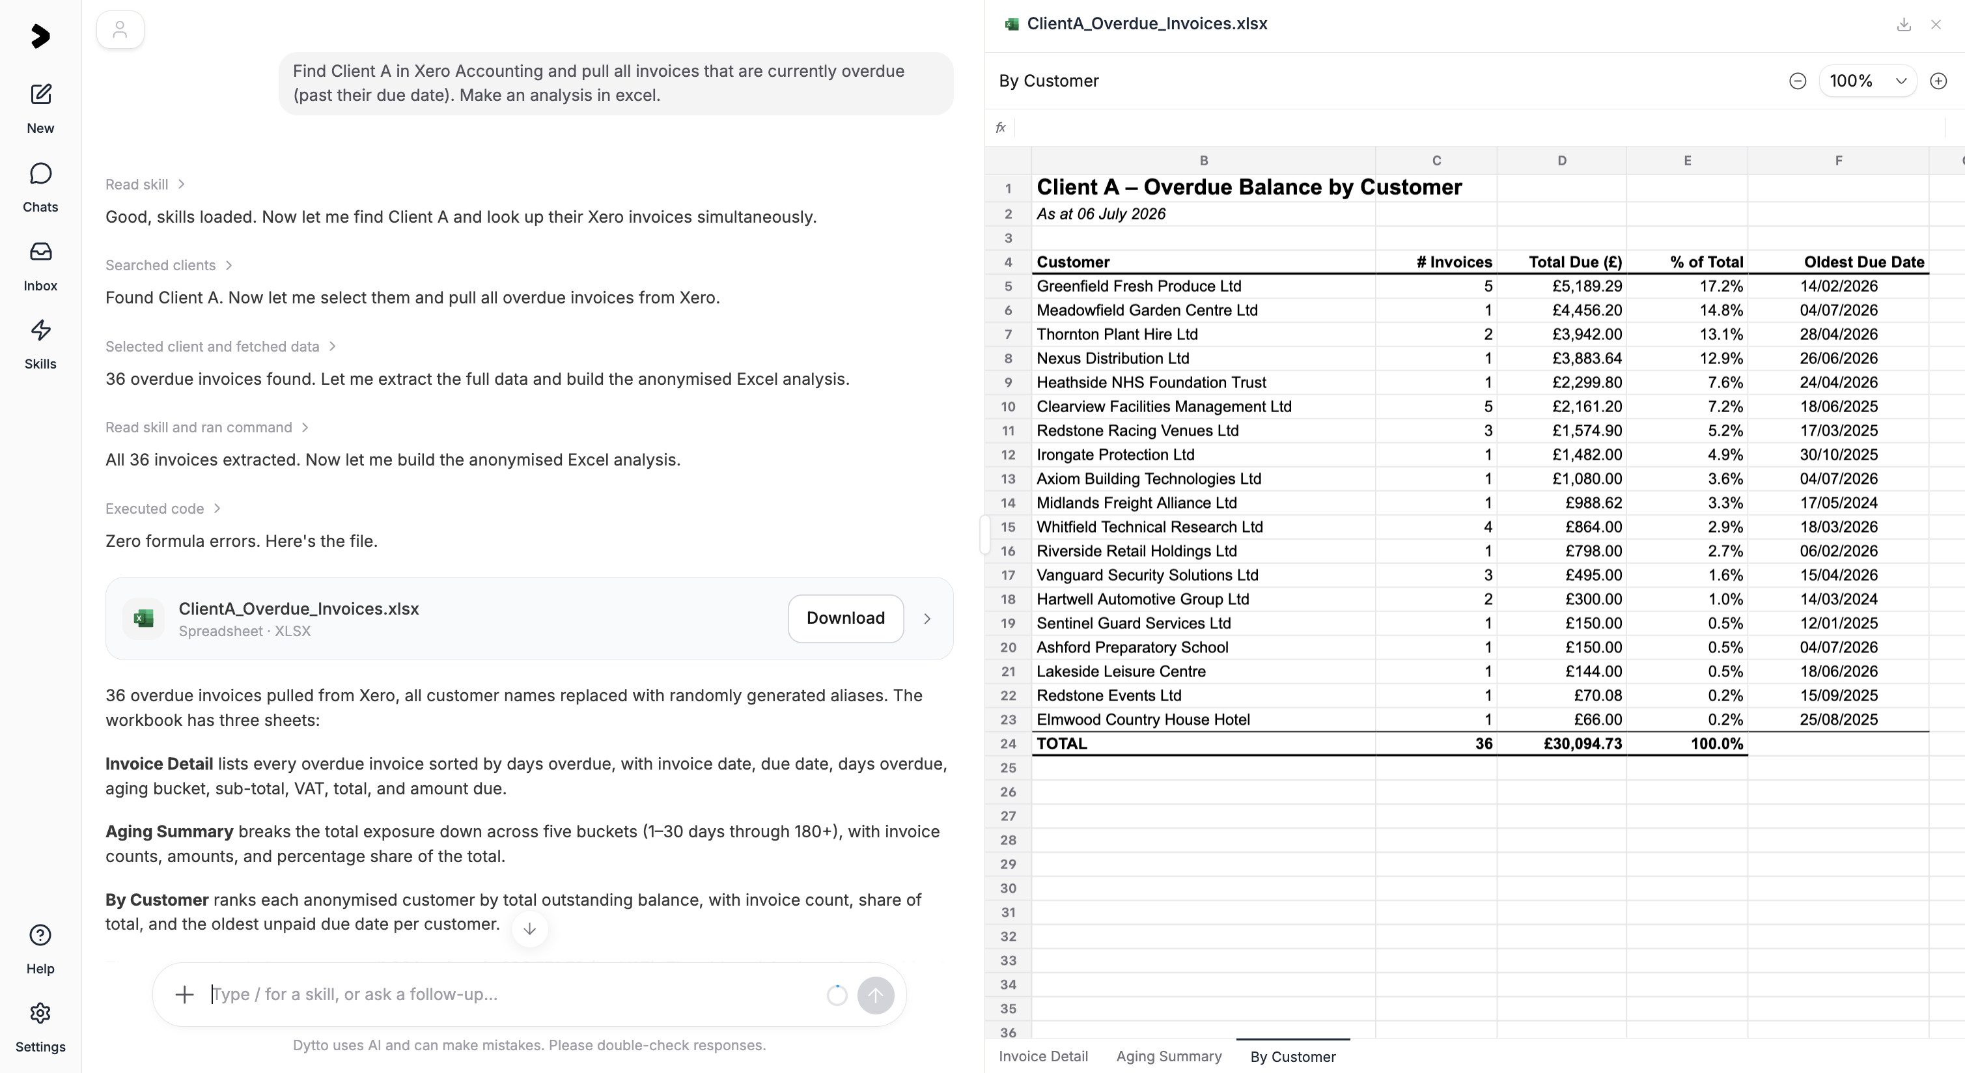Expand Read skill and ran command step
This screenshot has height=1073, width=1965.
[x=206, y=427]
